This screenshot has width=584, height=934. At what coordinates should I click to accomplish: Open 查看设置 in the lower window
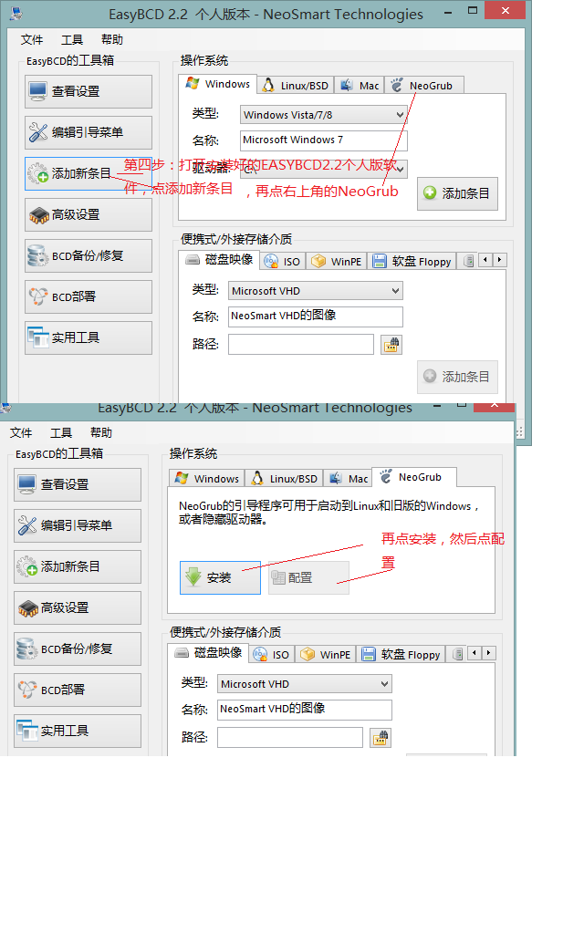tap(78, 484)
